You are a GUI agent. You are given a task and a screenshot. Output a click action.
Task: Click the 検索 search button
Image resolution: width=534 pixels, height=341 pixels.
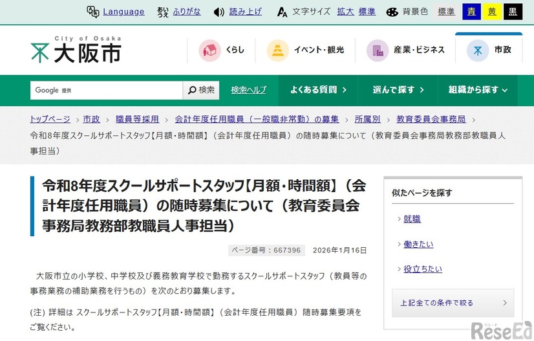click(201, 91)
